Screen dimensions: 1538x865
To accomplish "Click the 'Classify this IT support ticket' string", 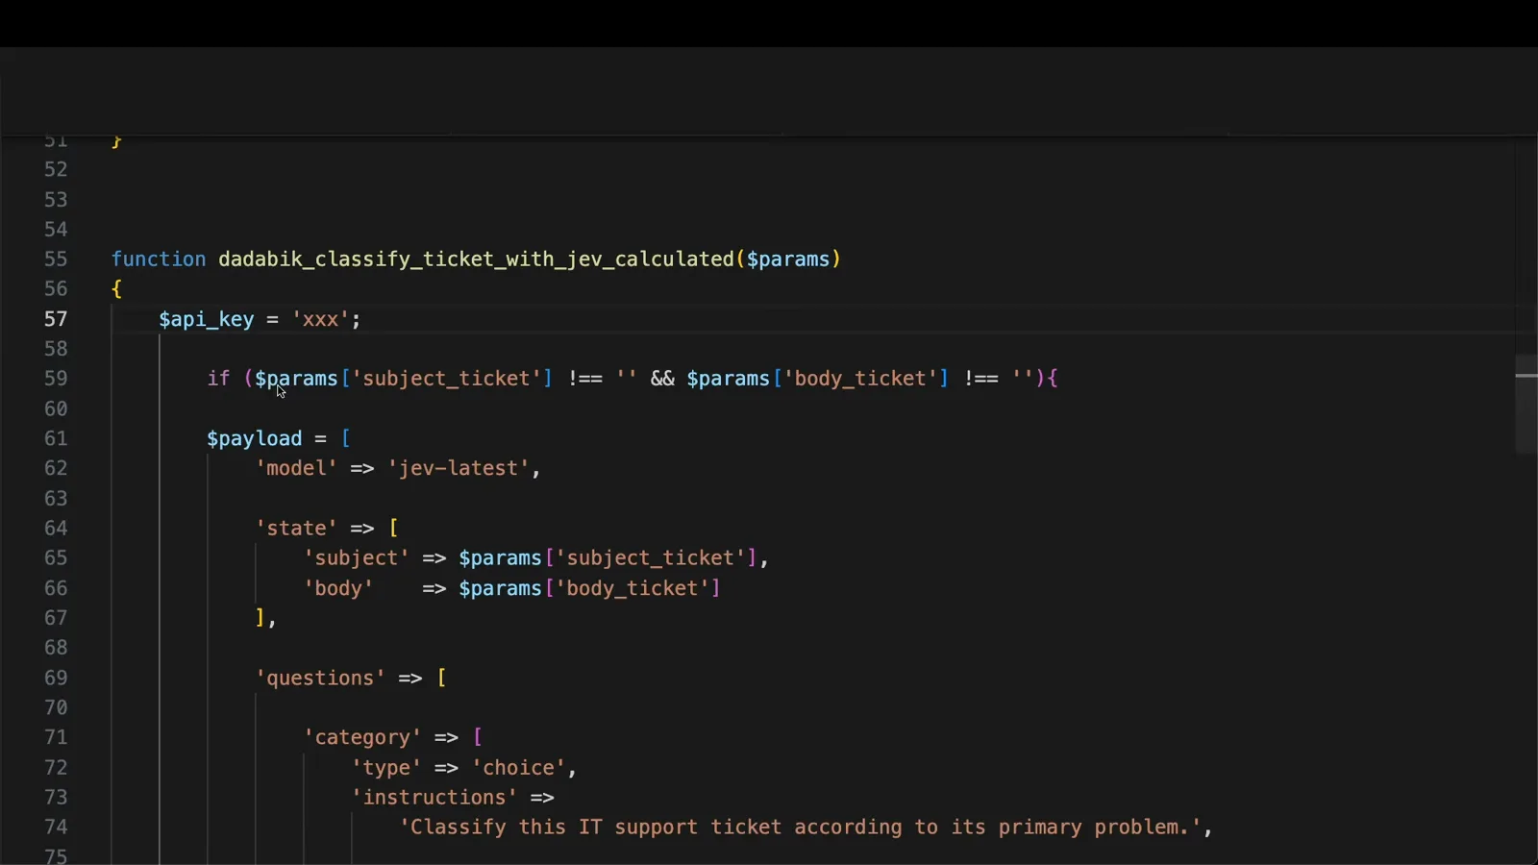I will (801, 827).
